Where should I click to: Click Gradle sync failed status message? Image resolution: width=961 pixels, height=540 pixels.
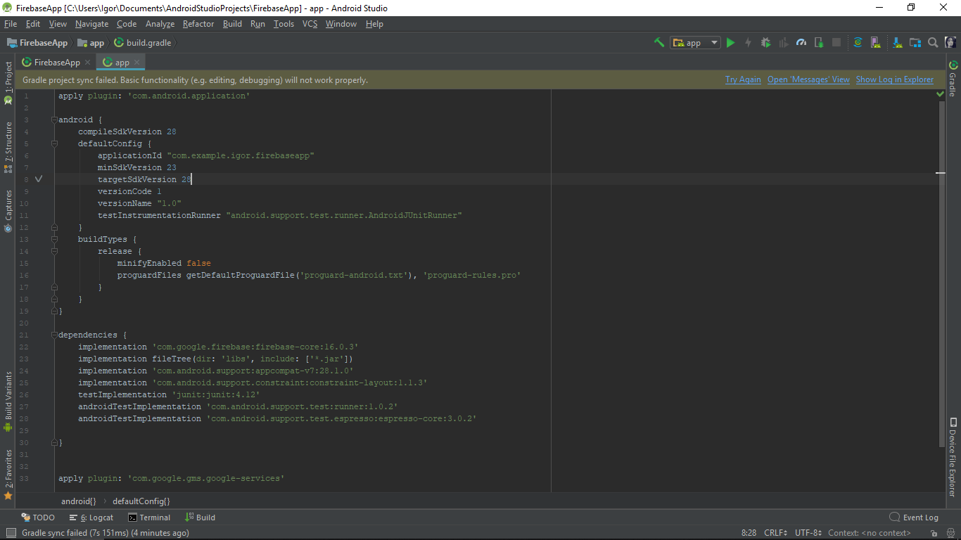click(106, 533)
